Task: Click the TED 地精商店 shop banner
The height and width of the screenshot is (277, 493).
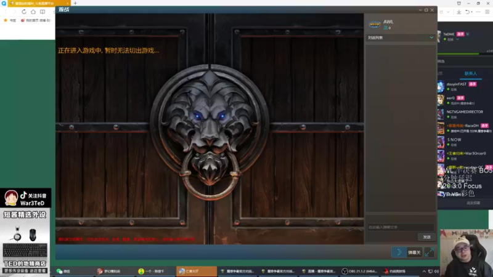Action: pos(25,242)
